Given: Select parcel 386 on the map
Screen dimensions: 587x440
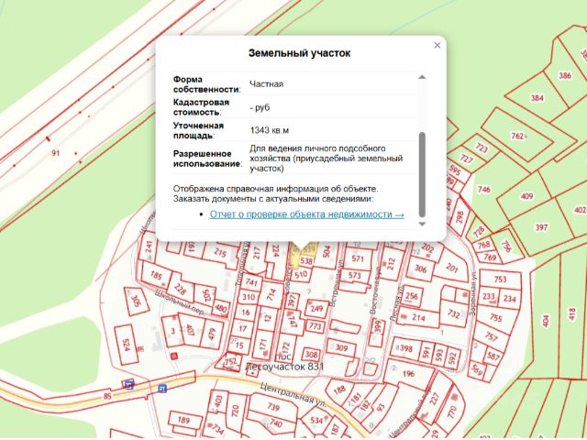Looking at the screenshot, I should point(565,75).
